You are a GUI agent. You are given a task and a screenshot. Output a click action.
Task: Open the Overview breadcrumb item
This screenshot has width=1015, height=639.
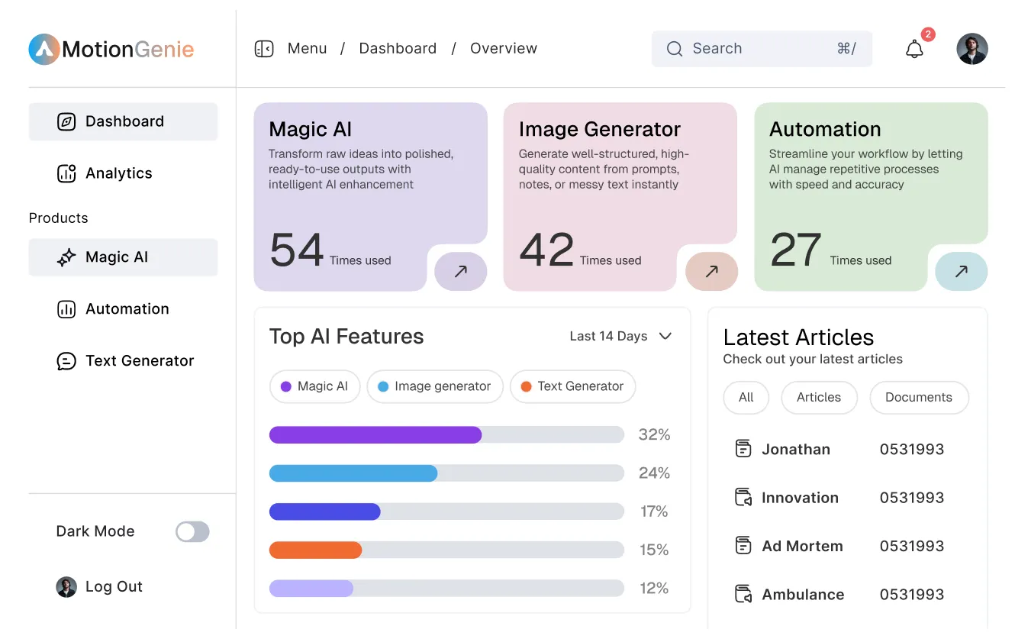point(504,48)
